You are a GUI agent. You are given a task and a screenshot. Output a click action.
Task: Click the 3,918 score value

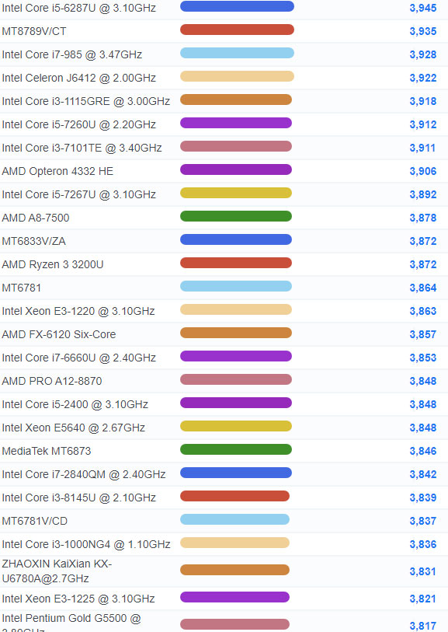pos(423,102)
